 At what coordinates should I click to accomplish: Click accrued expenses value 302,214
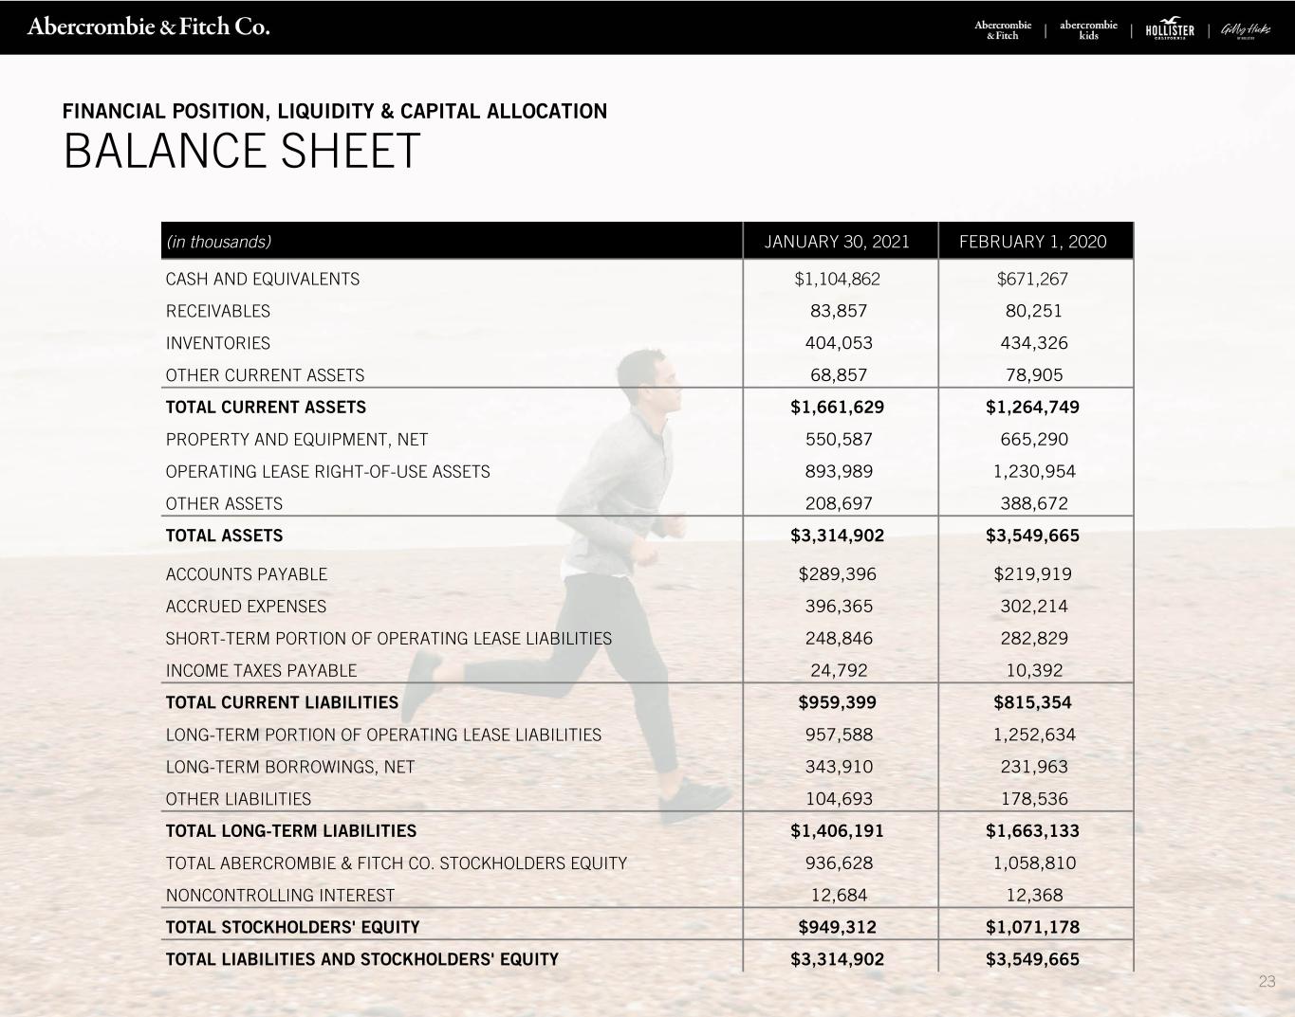click(x=1033, y=607)
